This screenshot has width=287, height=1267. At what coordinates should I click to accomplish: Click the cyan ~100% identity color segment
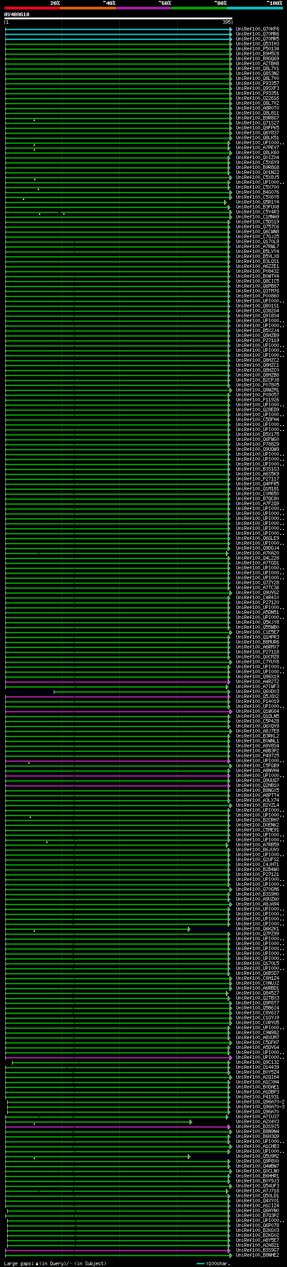(255, 8)
